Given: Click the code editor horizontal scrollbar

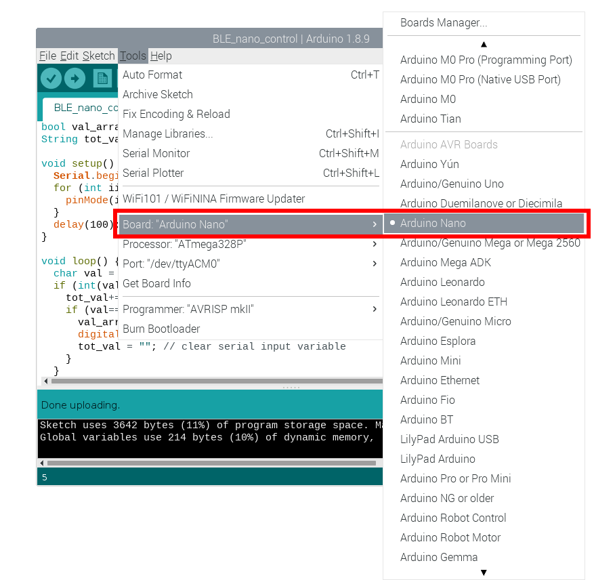Looking at the screenshot, I should tap(217, 381).
